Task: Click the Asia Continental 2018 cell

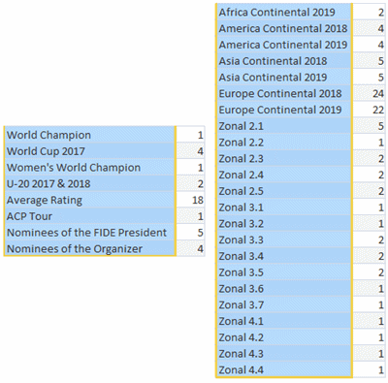Action: [284, 61]
